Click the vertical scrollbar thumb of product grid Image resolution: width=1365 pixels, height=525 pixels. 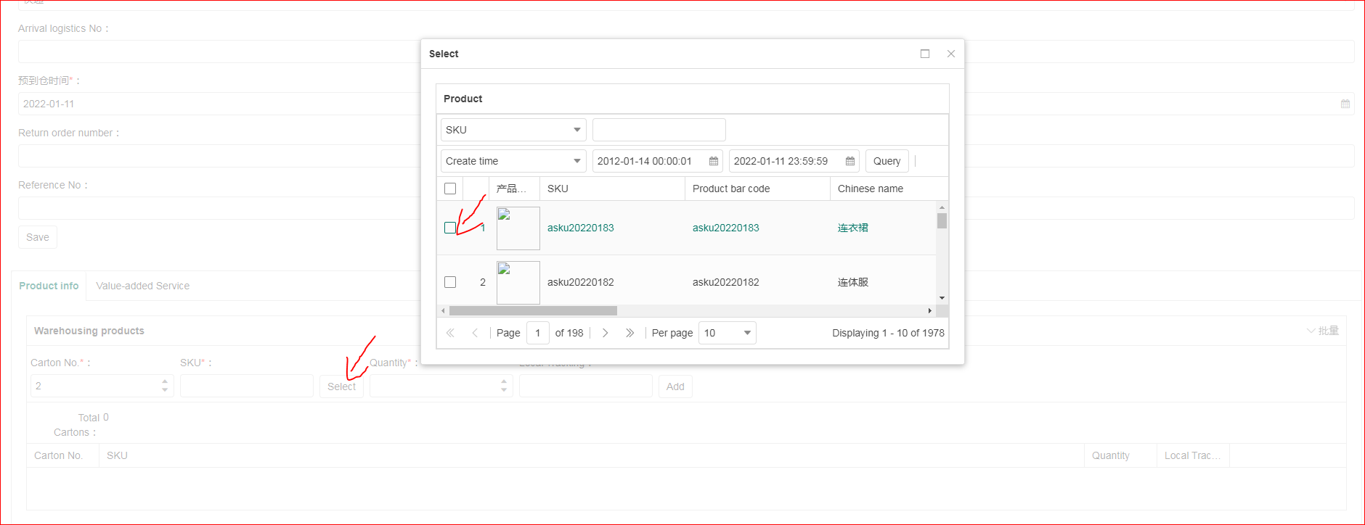[x=942, y=220]
